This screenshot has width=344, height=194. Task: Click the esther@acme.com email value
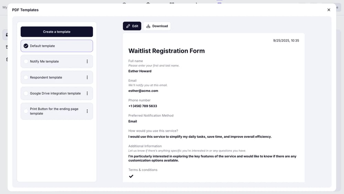pyautogui.click(x=143, y=91)
